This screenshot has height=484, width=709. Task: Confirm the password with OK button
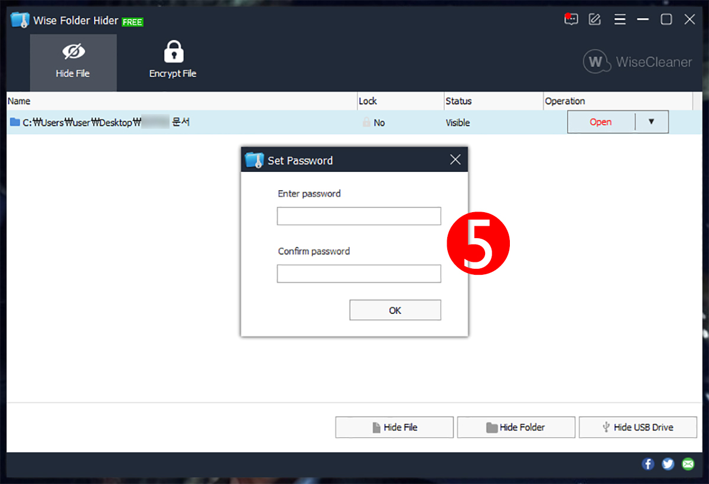pos(395,310)
